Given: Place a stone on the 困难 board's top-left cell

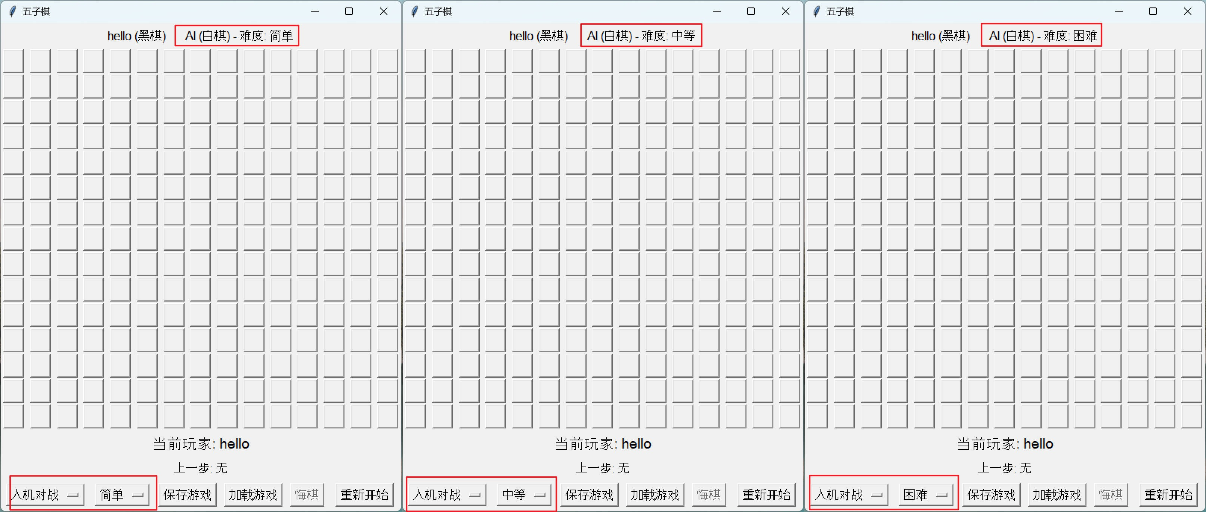Looking at the screenshot, I should (x=817, y=61).
